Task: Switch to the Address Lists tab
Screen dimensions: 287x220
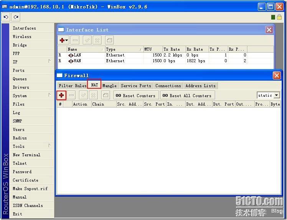Action: (x=200, y=86)
